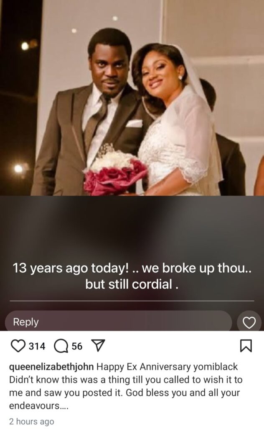Open the wedding couple photo
Image resolution: width=264 pixels, height=429 pixels.
tap(132, 98)
